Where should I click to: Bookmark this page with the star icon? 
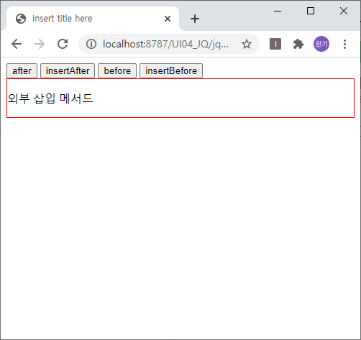[x=247, y=44]
